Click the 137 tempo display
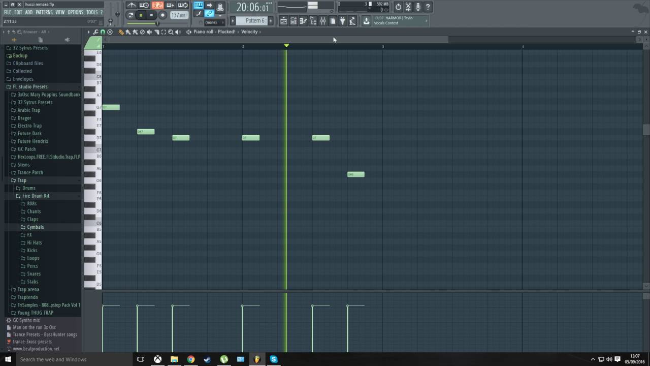Viewport: 650px width, 366px height. [x=179, y=15]
